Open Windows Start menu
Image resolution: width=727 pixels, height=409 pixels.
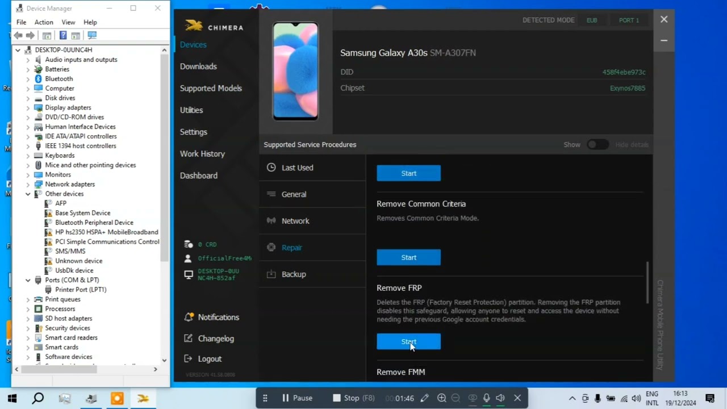pyautogui.click(x=12, y=398)
